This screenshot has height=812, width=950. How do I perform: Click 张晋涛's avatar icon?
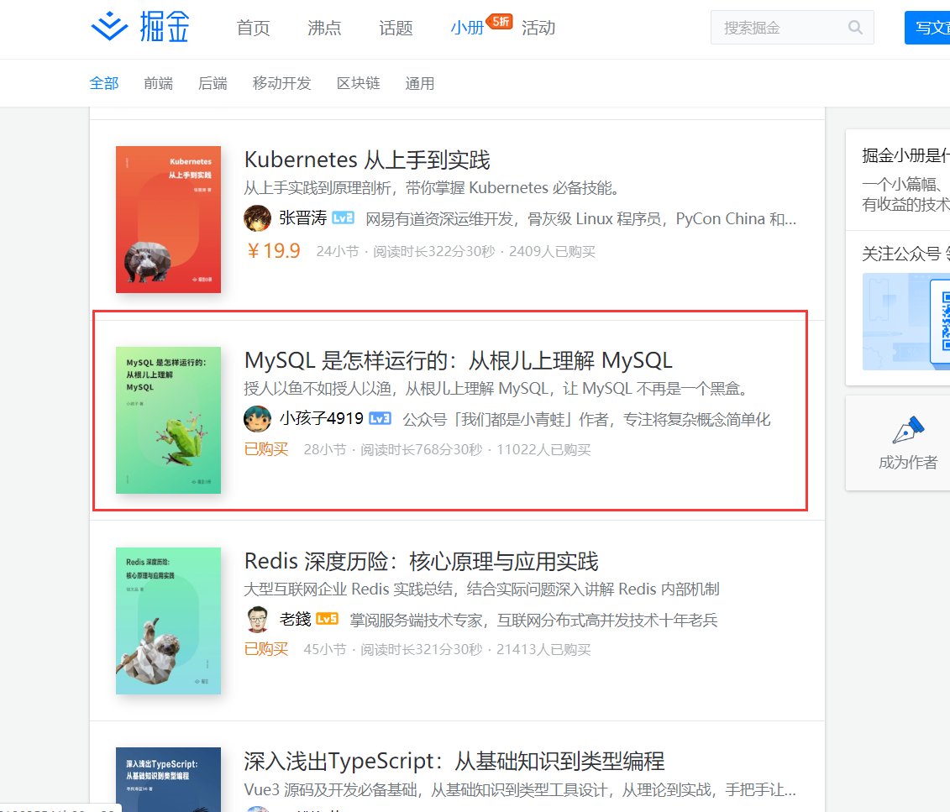pyautogui.click(x=258, y=218)
